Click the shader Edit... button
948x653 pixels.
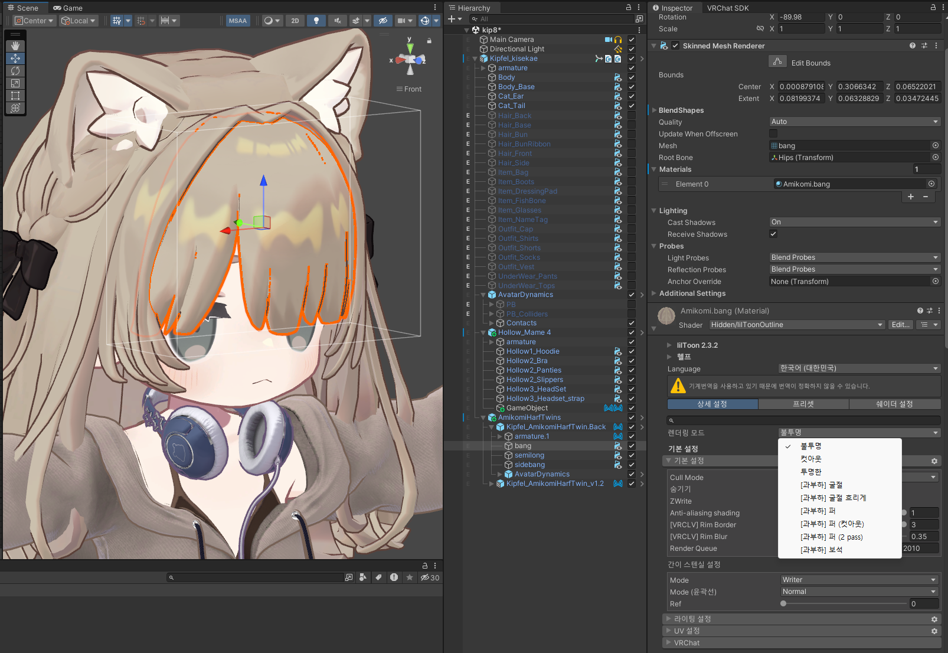[x=901, y=325]
